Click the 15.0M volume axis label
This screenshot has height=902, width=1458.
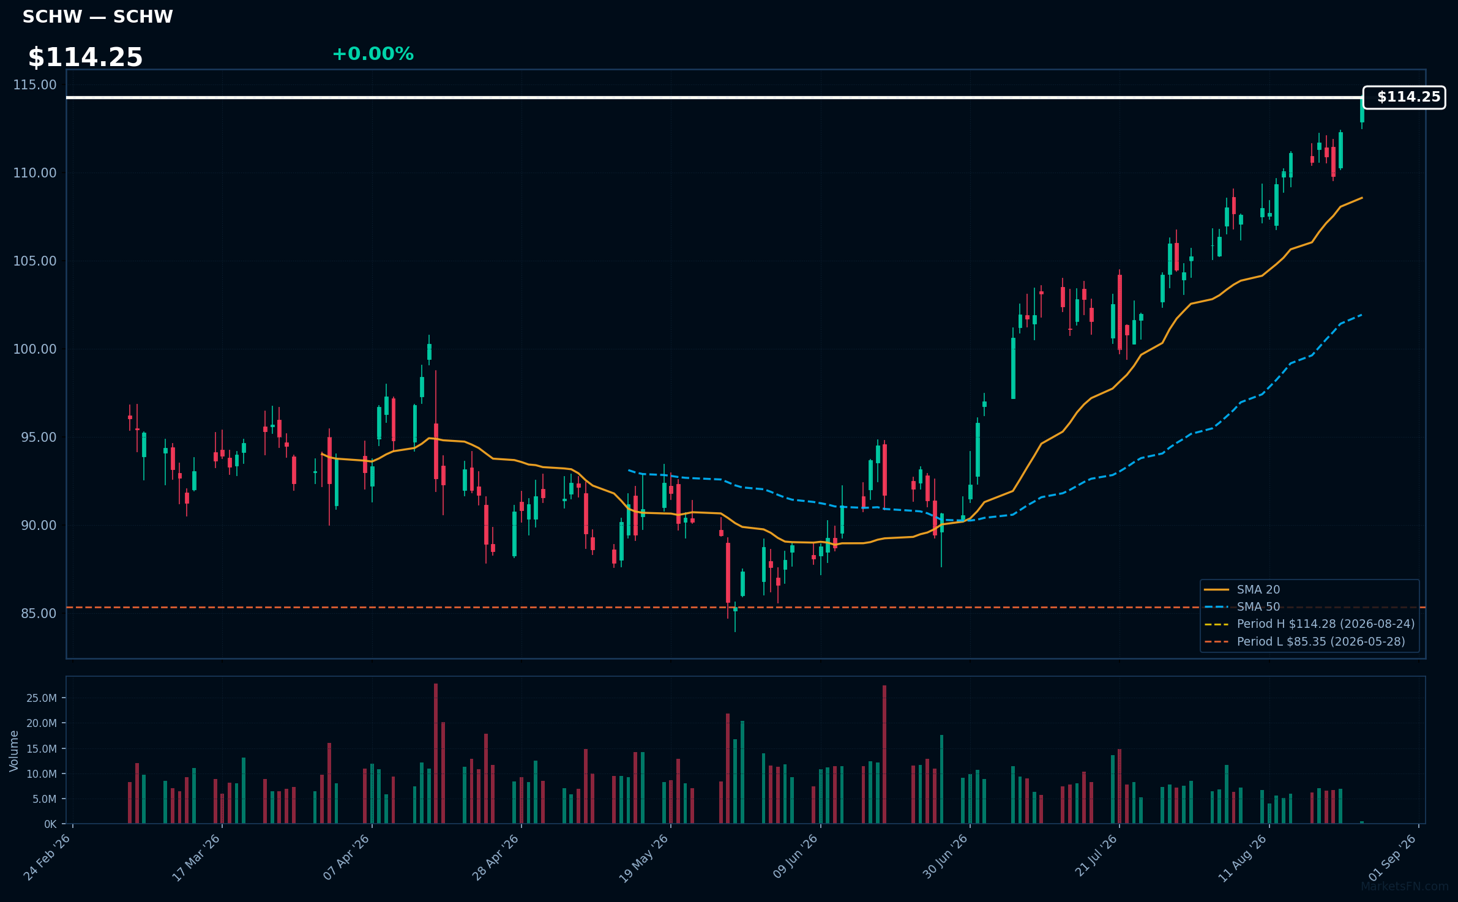coord(42,748)
